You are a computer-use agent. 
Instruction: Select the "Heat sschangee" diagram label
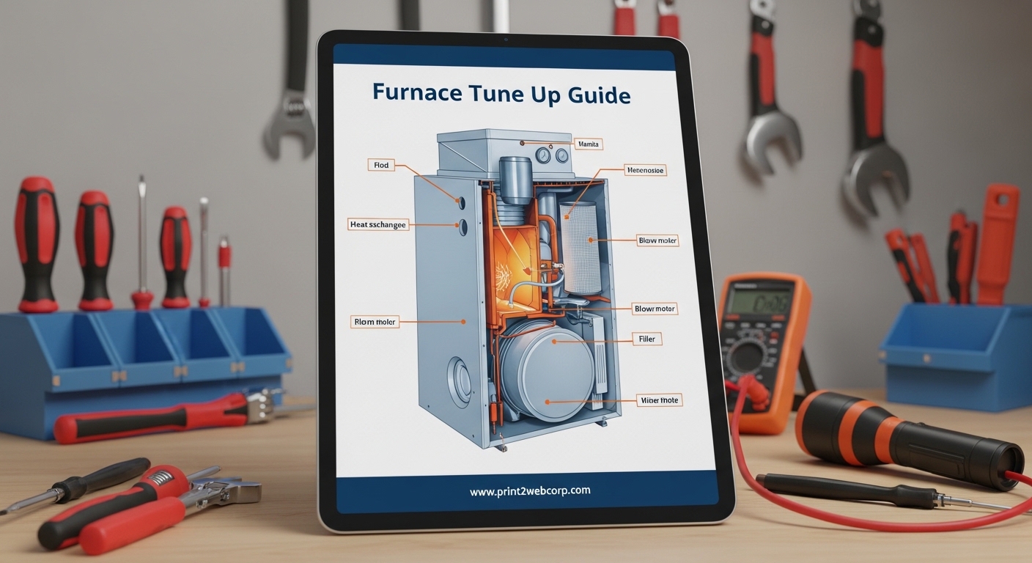378,224
